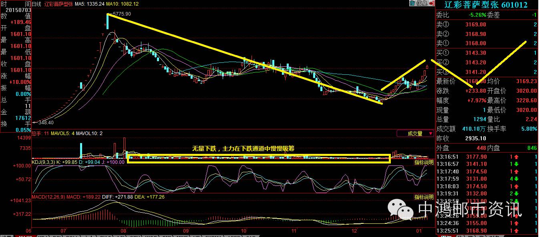Click the 最高价 3228.60 value
Viewport: 539px width, 237px height.
pos(527,101)
